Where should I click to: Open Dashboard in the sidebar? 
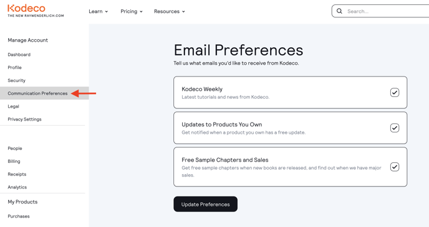pos(19,55)
